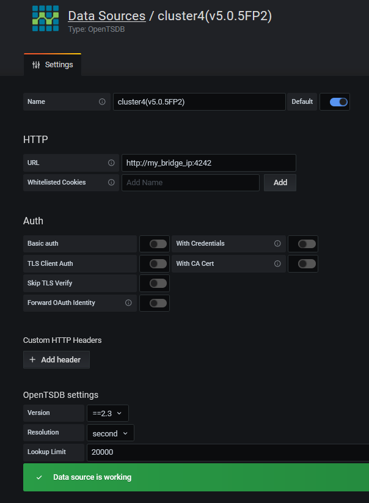Click the green success checkmark icon
This screenshot has height=503, width=369.
[39, 477]
